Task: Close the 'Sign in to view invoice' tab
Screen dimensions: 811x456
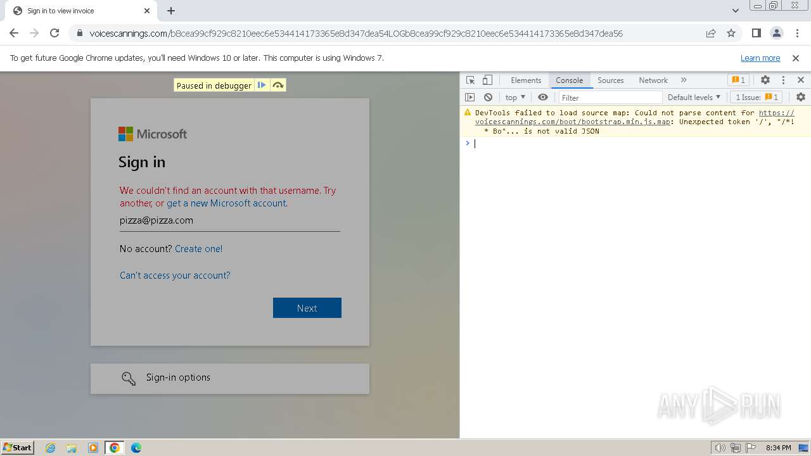Action: tap(147, 11)
